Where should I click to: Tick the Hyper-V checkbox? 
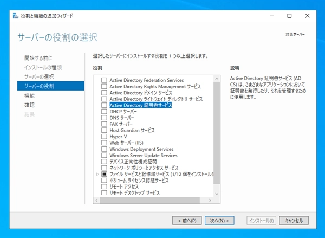(104, 137)
